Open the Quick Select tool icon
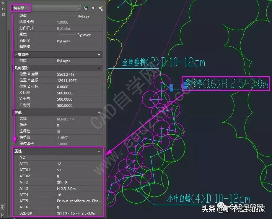272x219 pixels. (x=100, y=8)
